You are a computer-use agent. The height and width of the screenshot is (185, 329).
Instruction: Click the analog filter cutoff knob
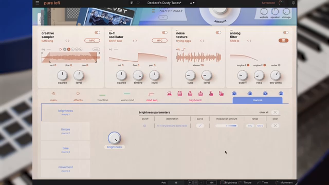point(243,76)
